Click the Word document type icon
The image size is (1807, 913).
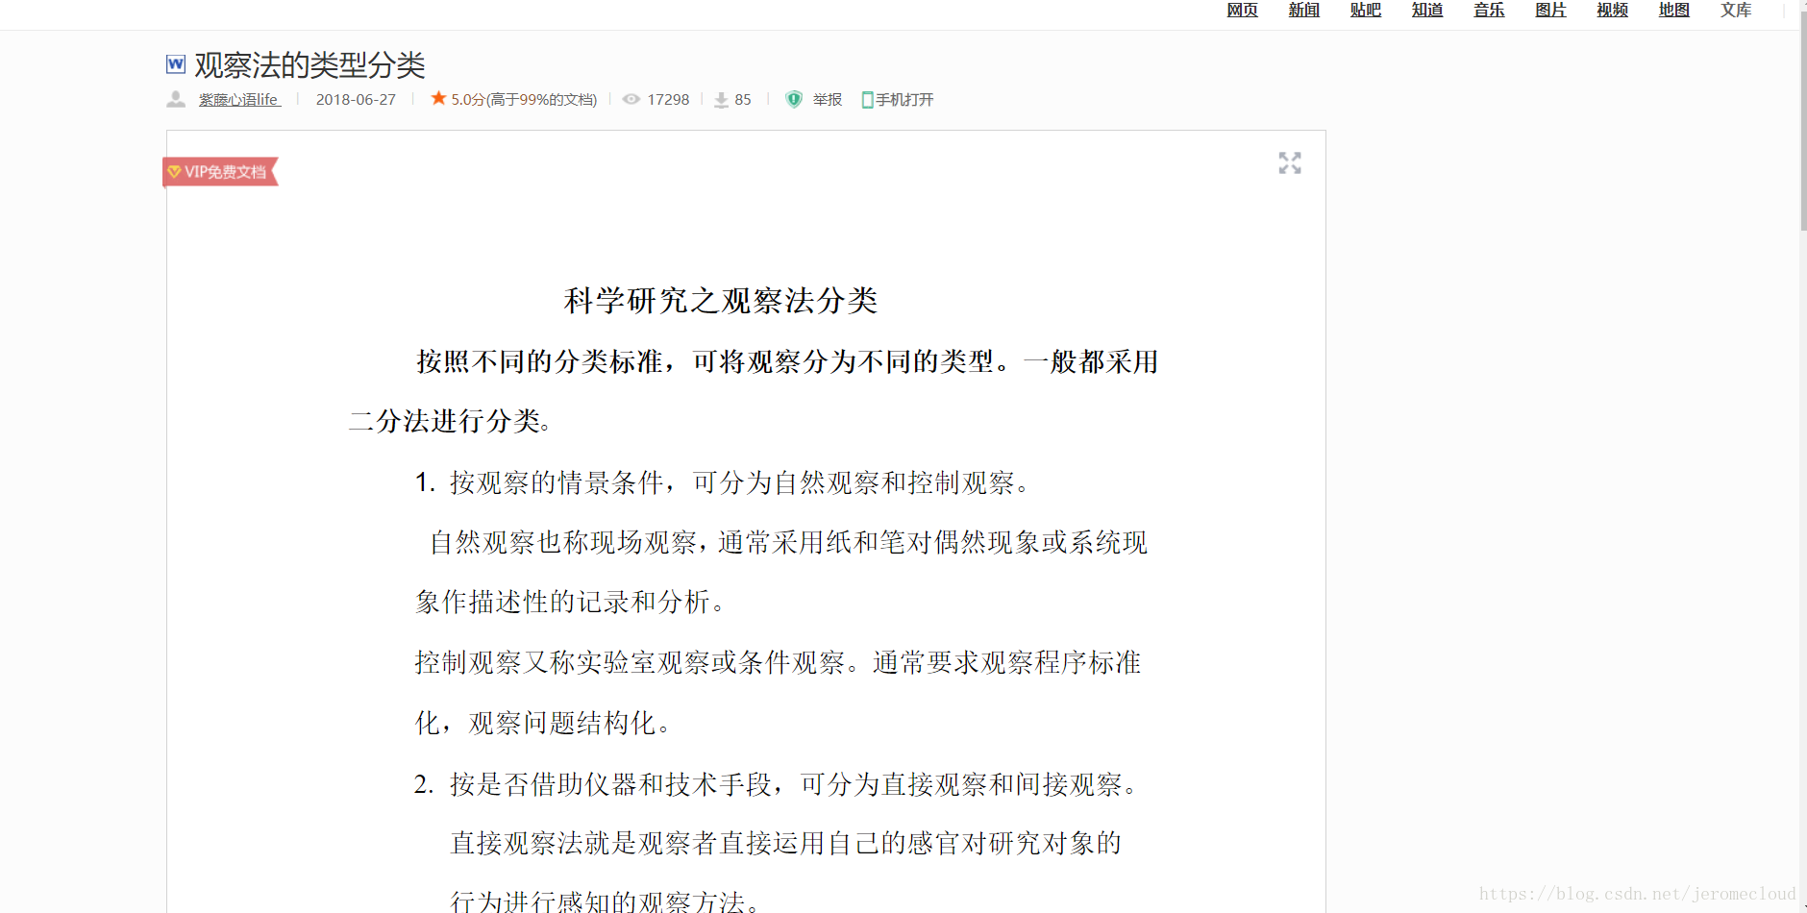tap(176, 64)
